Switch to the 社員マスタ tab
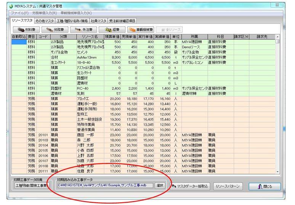 99,21
